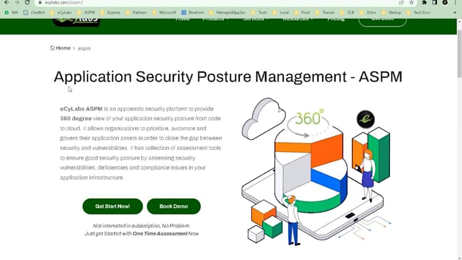The width and height of the screenshot is (462, 260).
Task: Open the ManagedAppSec bookmarks folder
Action: click(227, 12)
